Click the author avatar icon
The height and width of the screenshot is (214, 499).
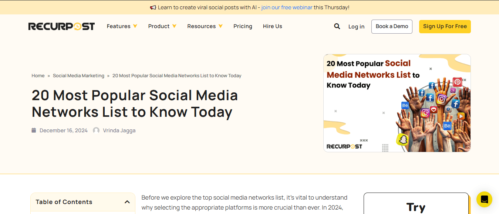tap(96, 130)
